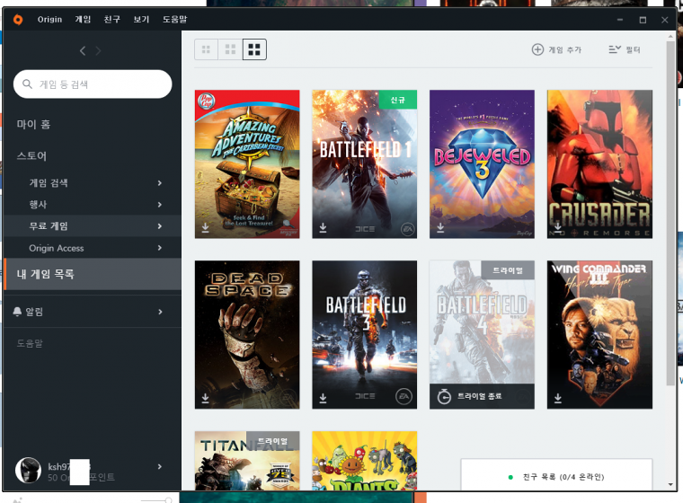This screenshot has width=683, height=503.
Task: Expand 무료 게임 submenu chevron
Action: (x=160, y=226)
